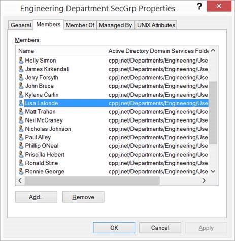Click Jerry Forsyth's user icon
The width and height of the screenshot is (235, 241).
click(21, 77)
